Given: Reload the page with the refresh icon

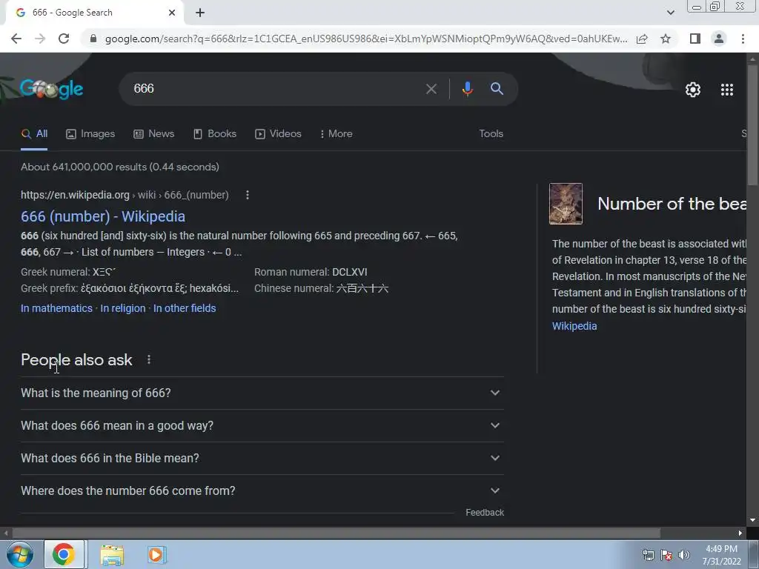Looking at the screenshot, I should (64, 39).
